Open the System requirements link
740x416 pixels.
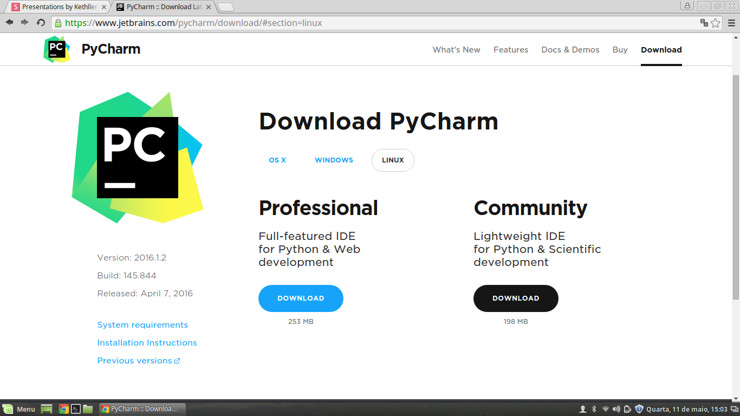142,325
